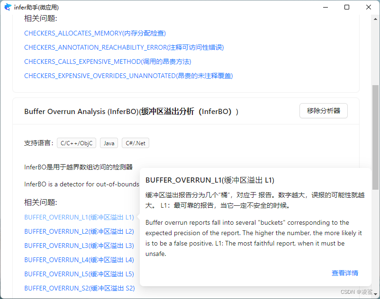
Task: Open the BUFFER_OVERRUN_L5 checker link
Action: click(x=79, y=274)
